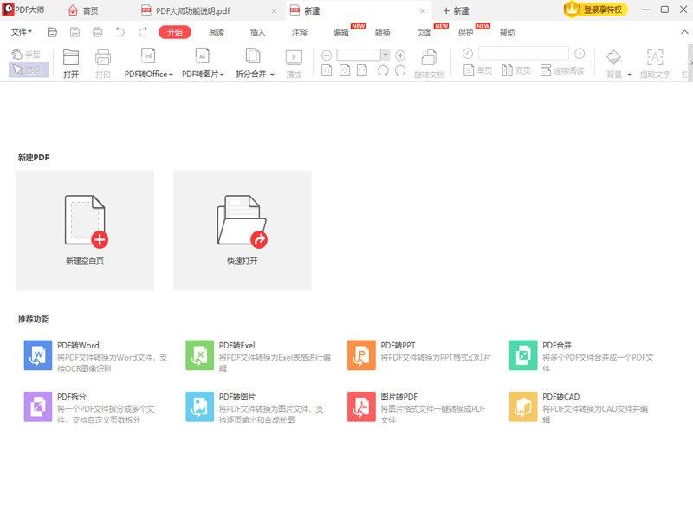Click the 快速打开 quick open card

243,231
